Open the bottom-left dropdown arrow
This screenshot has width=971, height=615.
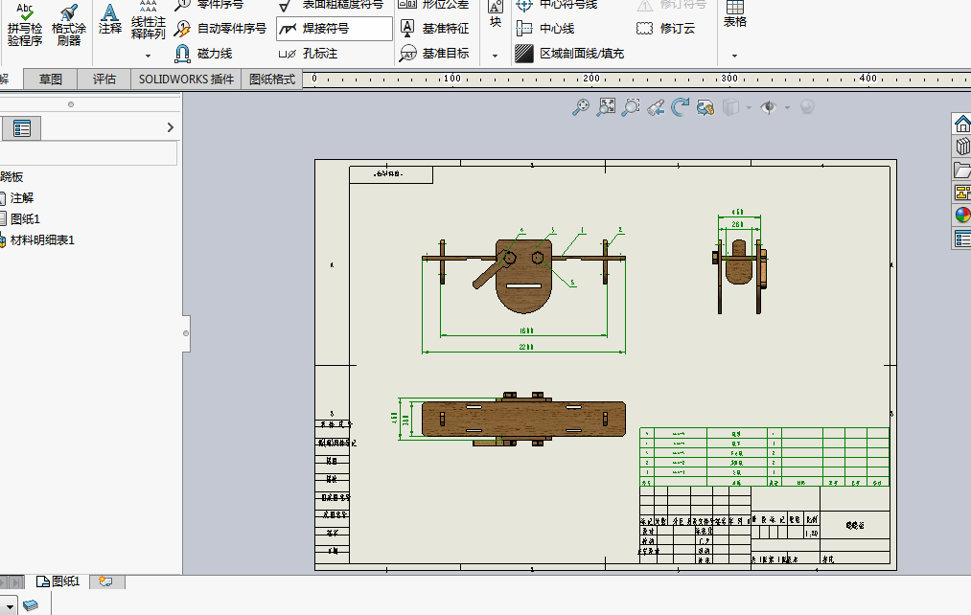10,605
